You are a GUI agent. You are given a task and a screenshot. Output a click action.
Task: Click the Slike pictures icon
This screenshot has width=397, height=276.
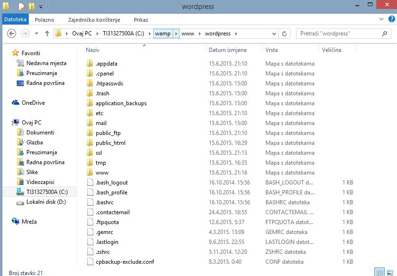tap(20, 172)
